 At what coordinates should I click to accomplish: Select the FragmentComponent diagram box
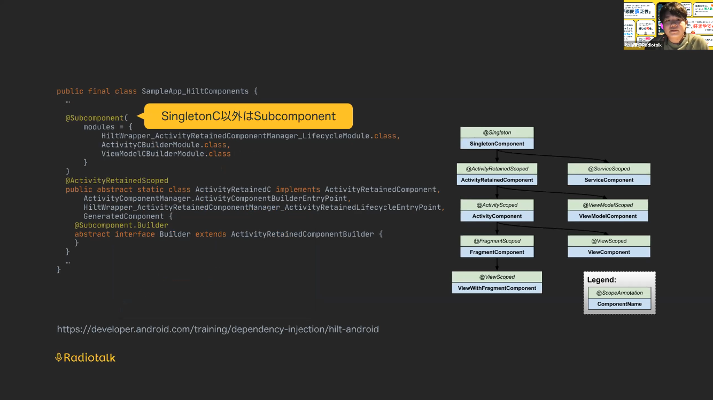(497, 252)
